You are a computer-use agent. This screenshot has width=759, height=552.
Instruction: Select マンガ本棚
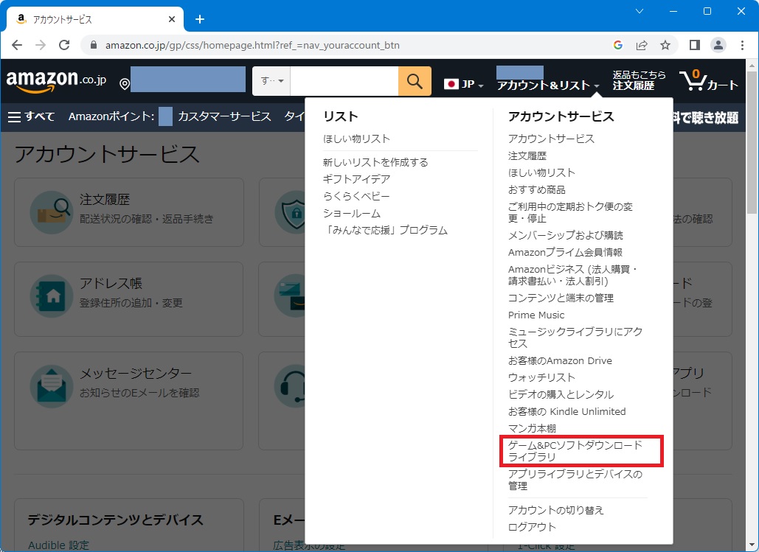pyautogui.click(x=532, y=428)
